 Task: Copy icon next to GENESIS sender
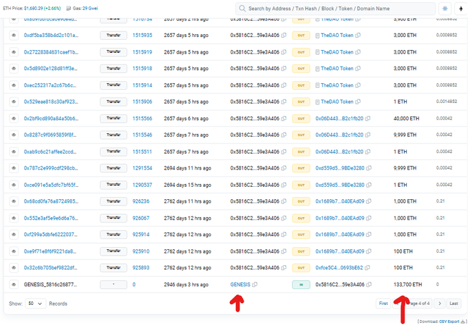(255, 284)
